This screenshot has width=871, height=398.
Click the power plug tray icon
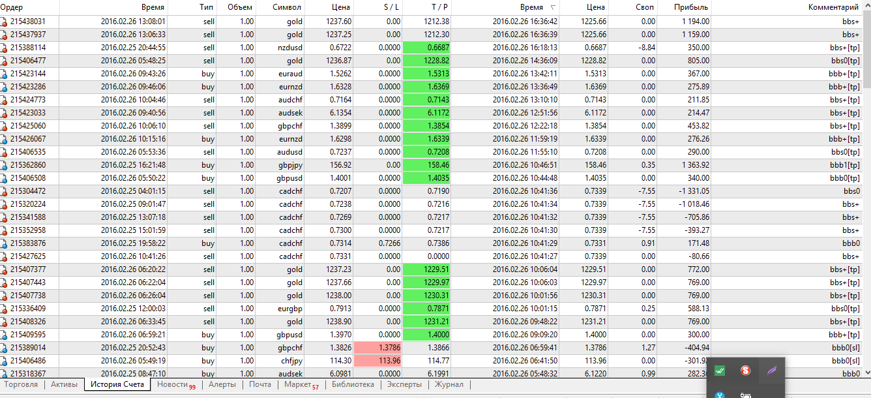(746, 394)
